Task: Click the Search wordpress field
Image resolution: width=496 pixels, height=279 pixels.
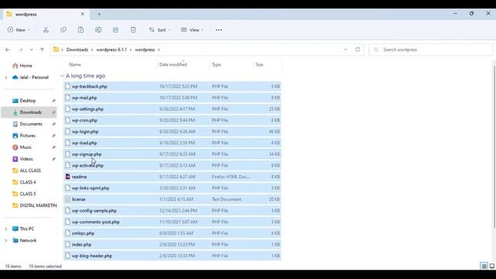Action: click(431, 50)
